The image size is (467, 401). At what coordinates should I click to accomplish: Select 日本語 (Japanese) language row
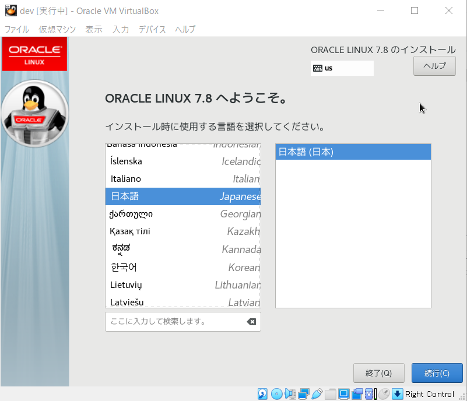coord(183,196)
